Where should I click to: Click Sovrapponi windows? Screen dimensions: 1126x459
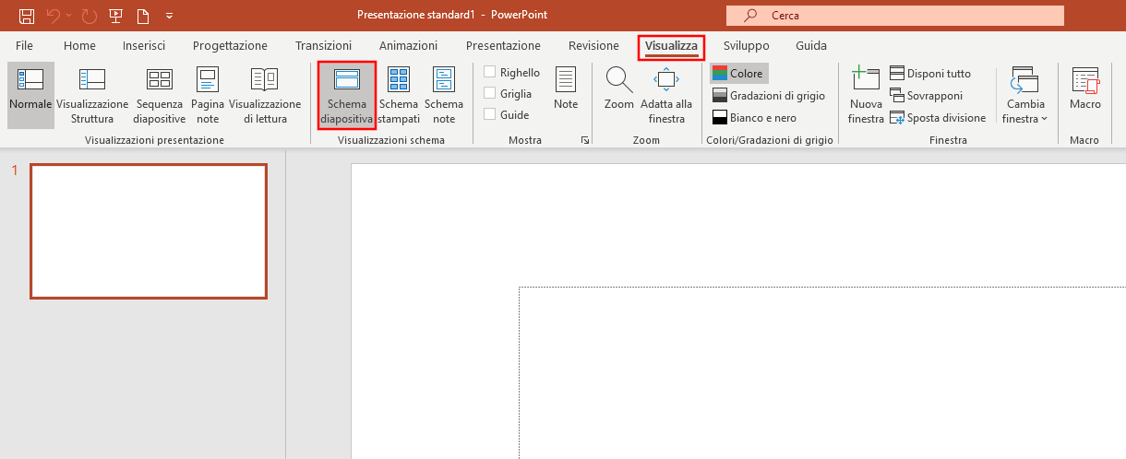click(926, 95)
